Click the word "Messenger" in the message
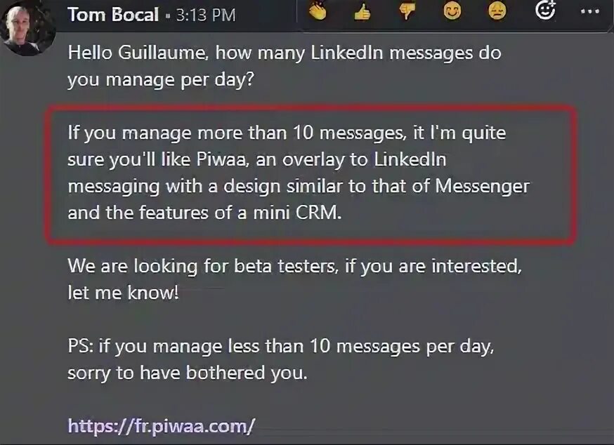The width and height of the screenshot is (614, 445). (x=483, y=186)
